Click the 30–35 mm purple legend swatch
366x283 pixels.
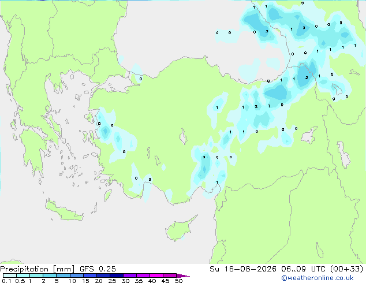pyautogui.click(x=129, y=275)
